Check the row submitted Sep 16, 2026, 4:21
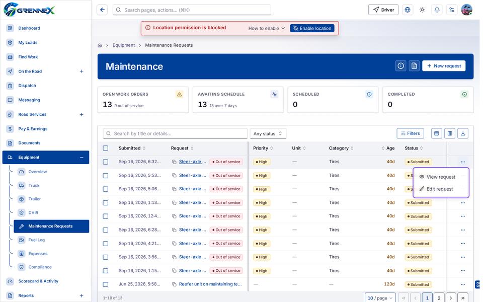The height and width of the screenshot is (302, 483). click(x=105, y=244)
